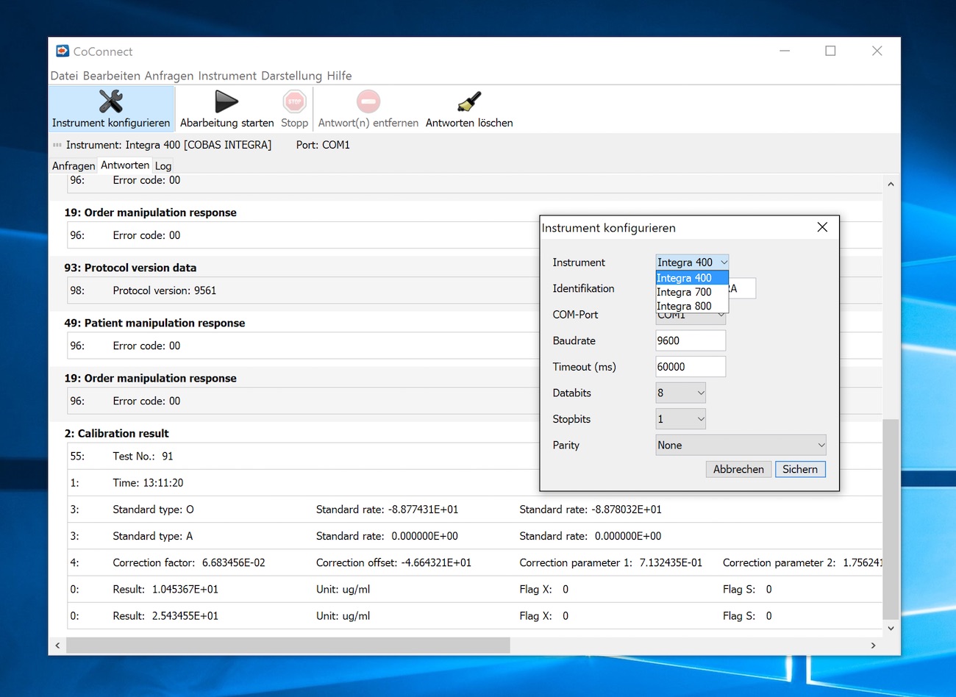Select the '2: Calibration result' heading
The image size is (956, 697).
116,433
